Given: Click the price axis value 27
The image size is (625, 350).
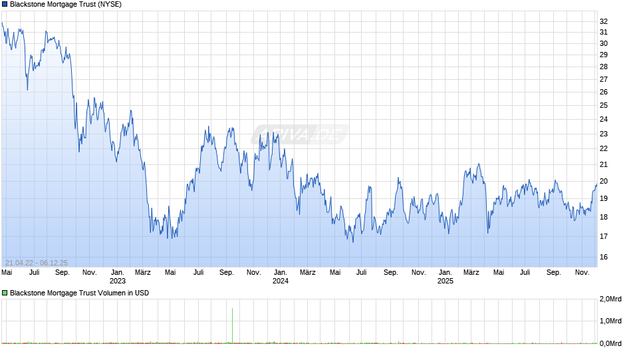Looking at the screenshot, I should click(604, 79).
